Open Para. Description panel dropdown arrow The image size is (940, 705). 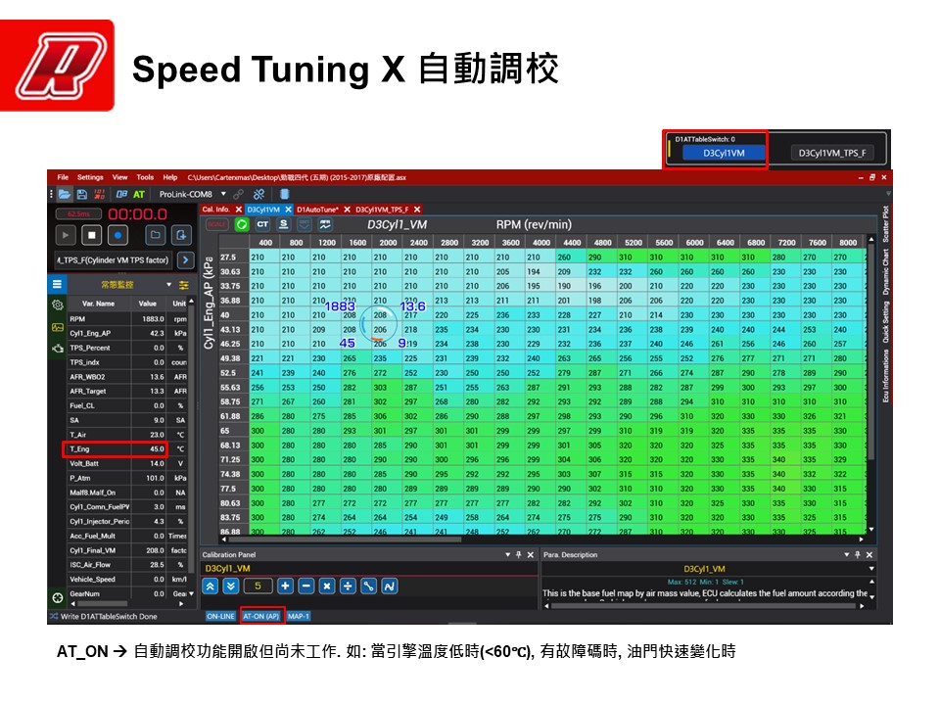[846, 555]
